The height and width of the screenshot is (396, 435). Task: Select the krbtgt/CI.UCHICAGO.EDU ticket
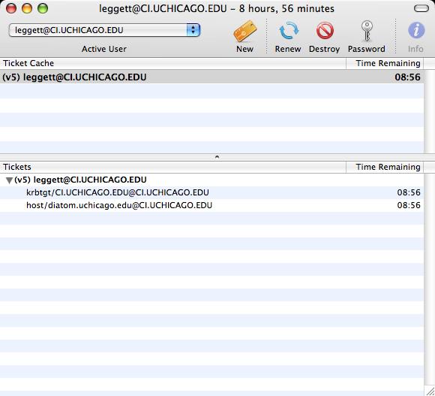(211, 192)
